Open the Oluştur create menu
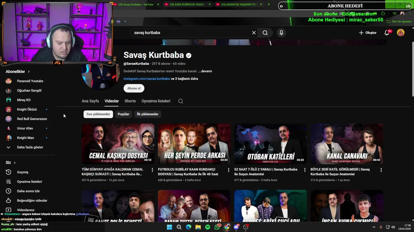The image size is (414, 232). point(368,33)
